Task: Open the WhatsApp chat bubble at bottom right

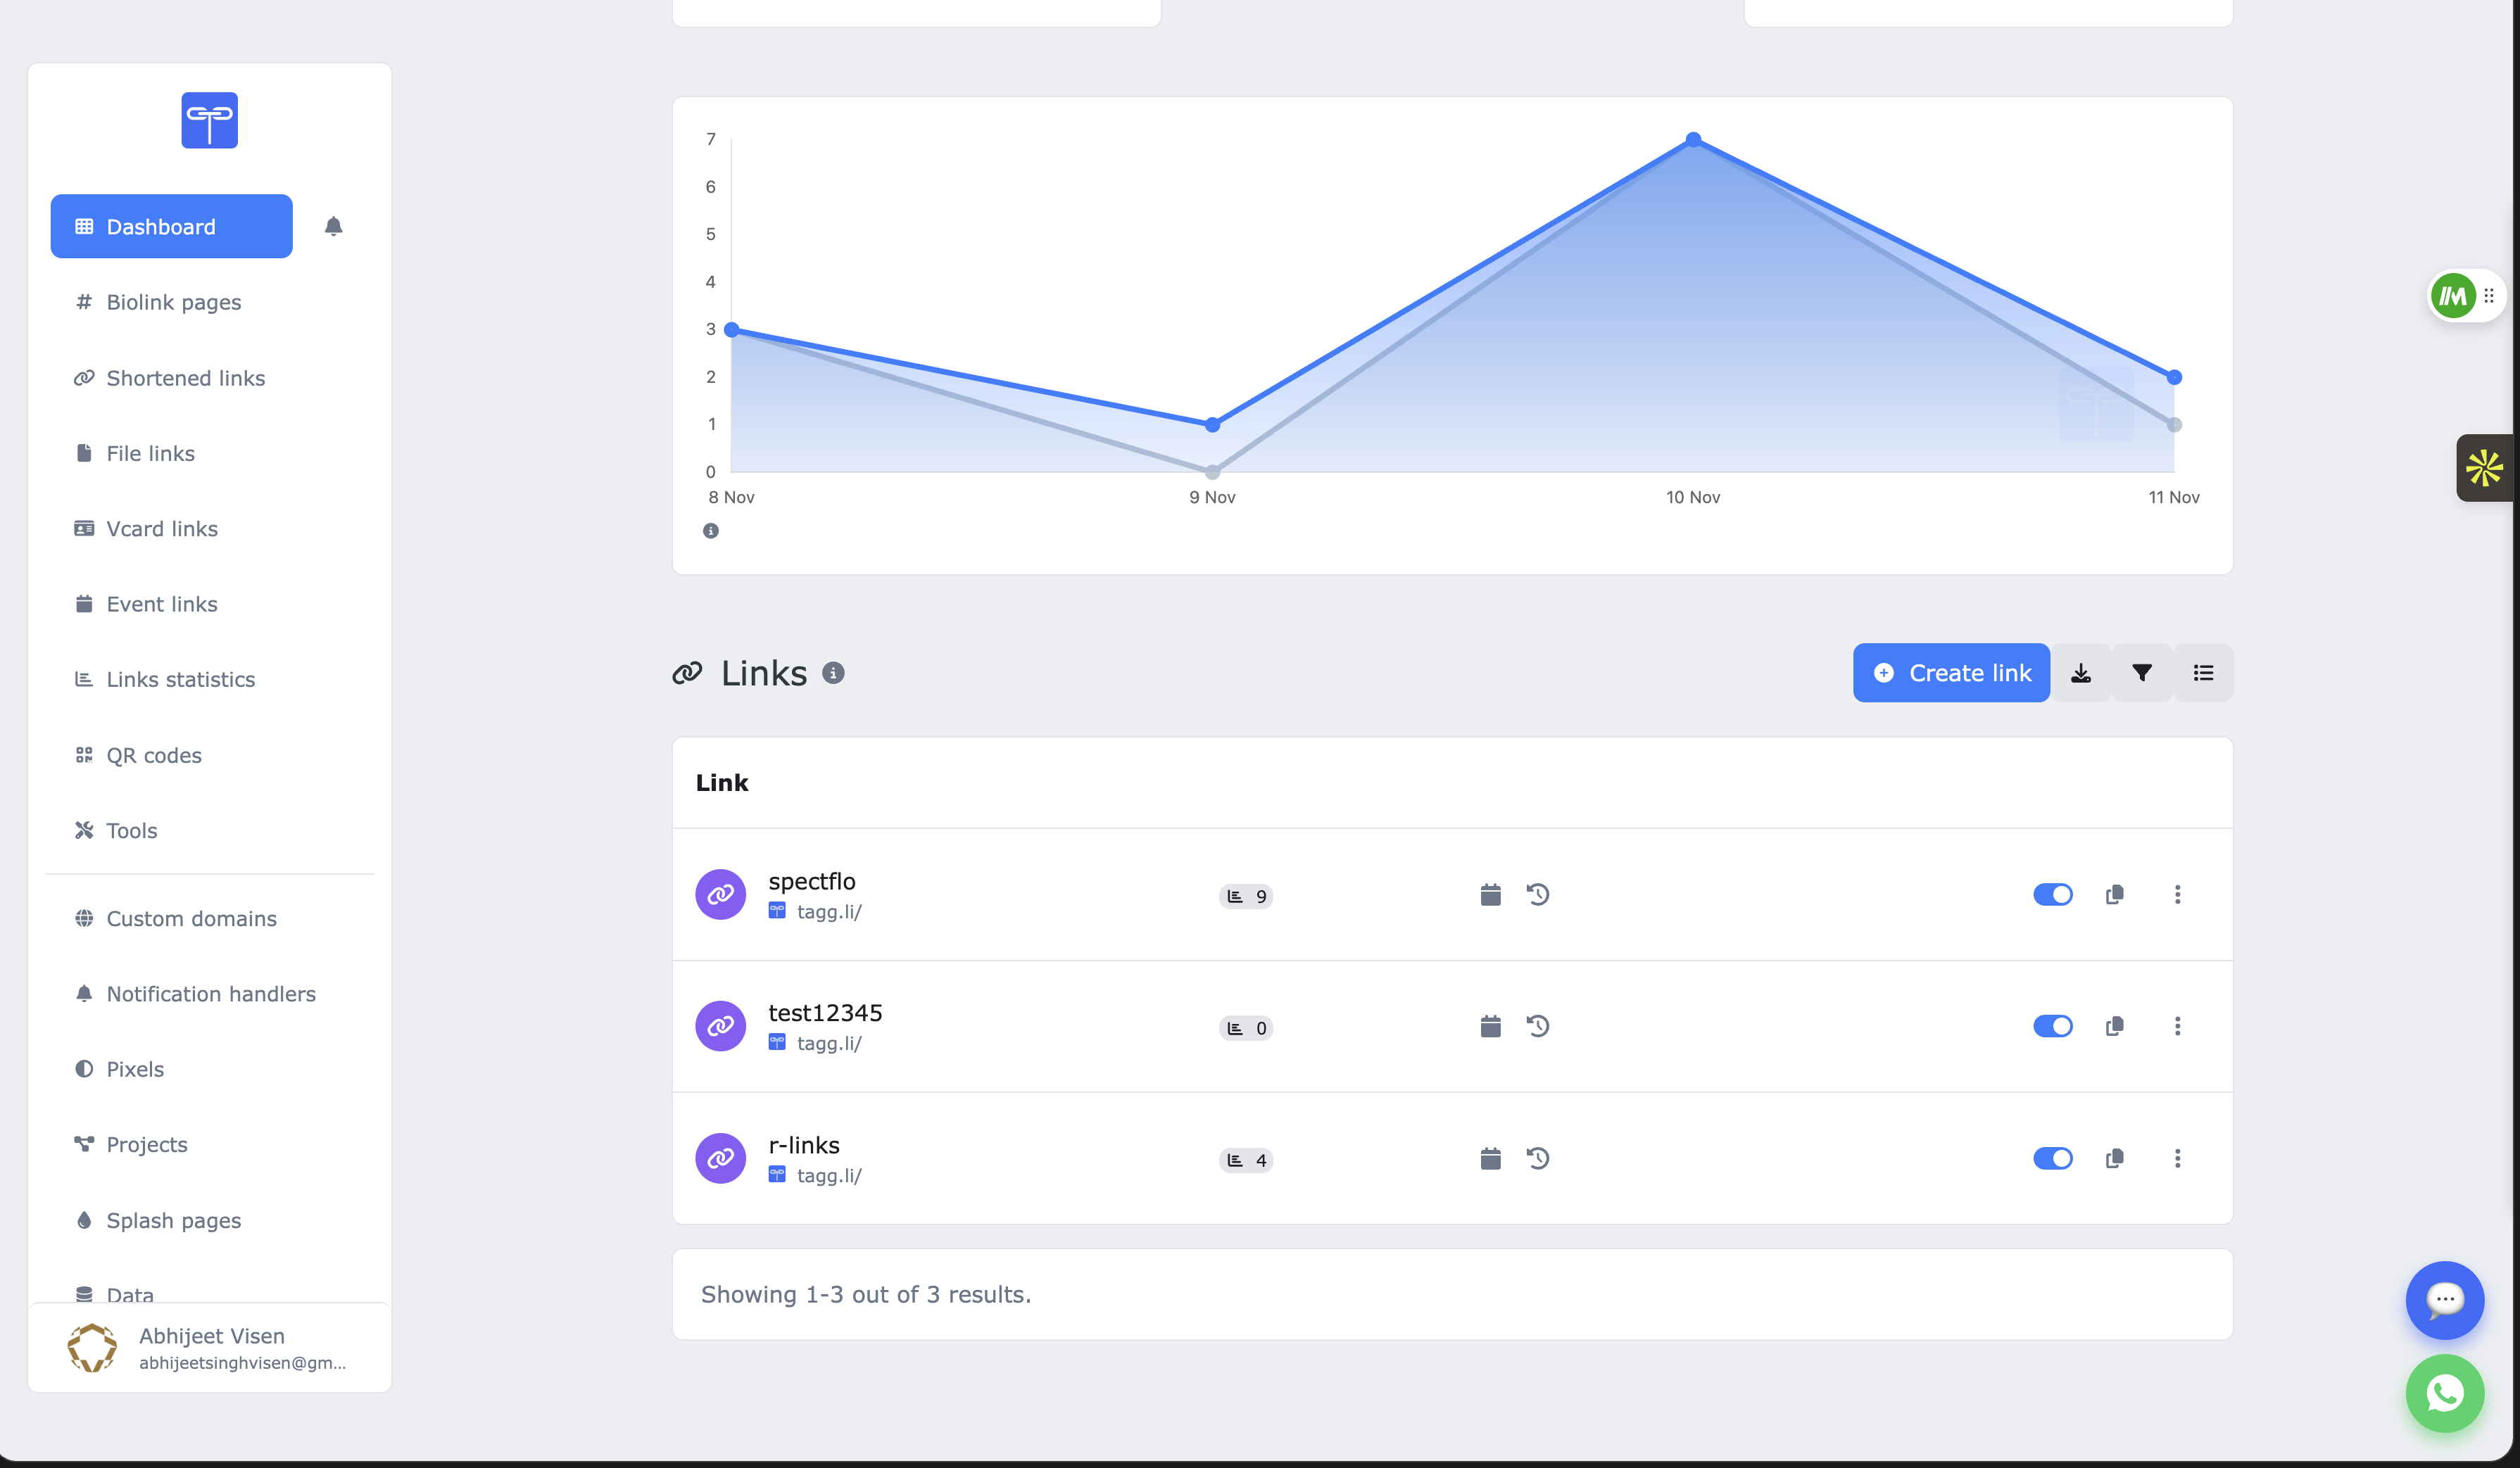Action: tap(2444, 1393)
